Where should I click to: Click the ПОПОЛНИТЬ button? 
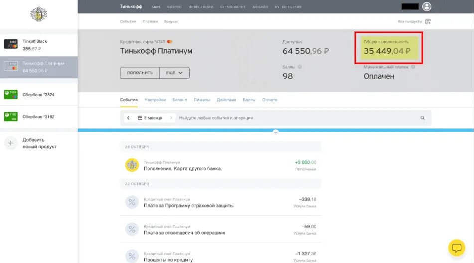140,73
